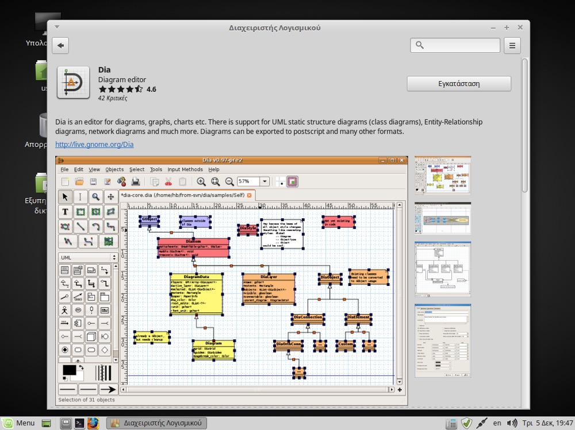
Task: Open the clock showing Τρι 5 Δεκ, 19:47
Action: [x=547, y=423]
